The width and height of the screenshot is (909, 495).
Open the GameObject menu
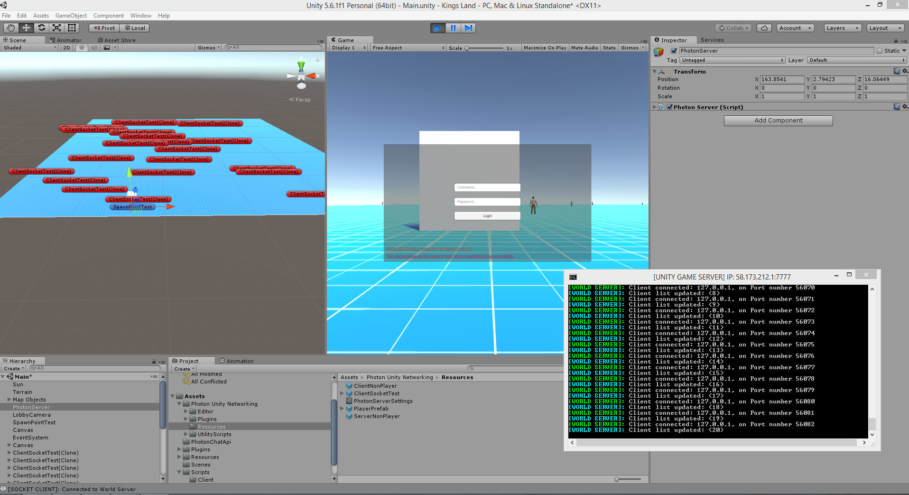click(x=71, y=16)
